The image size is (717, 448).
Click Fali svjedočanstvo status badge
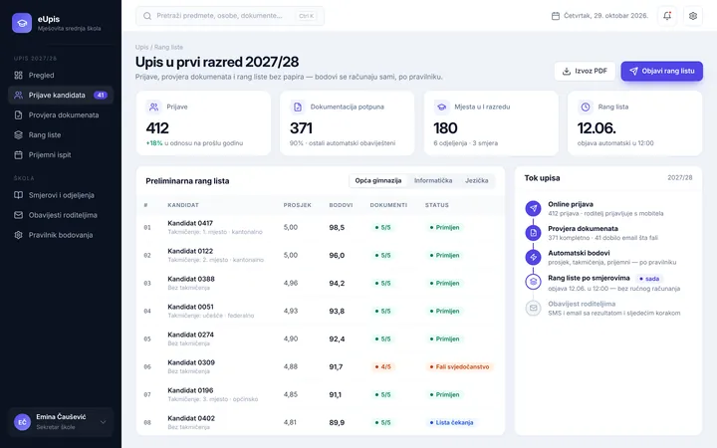(x=459, y=366)
